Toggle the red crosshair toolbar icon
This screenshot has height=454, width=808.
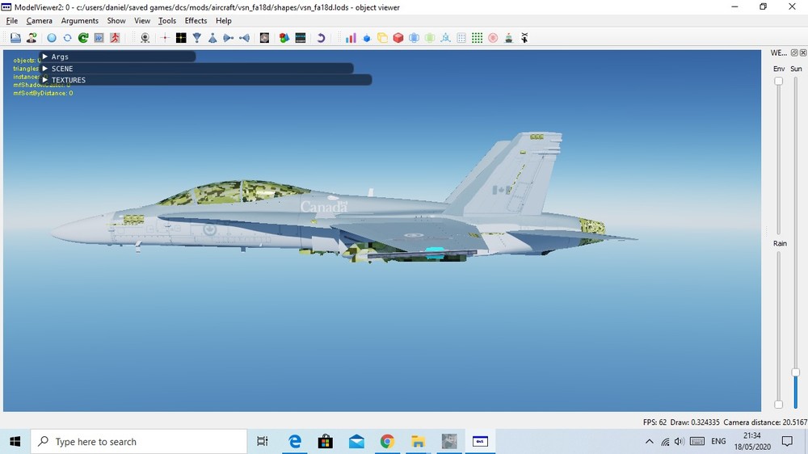coord(165,38)
